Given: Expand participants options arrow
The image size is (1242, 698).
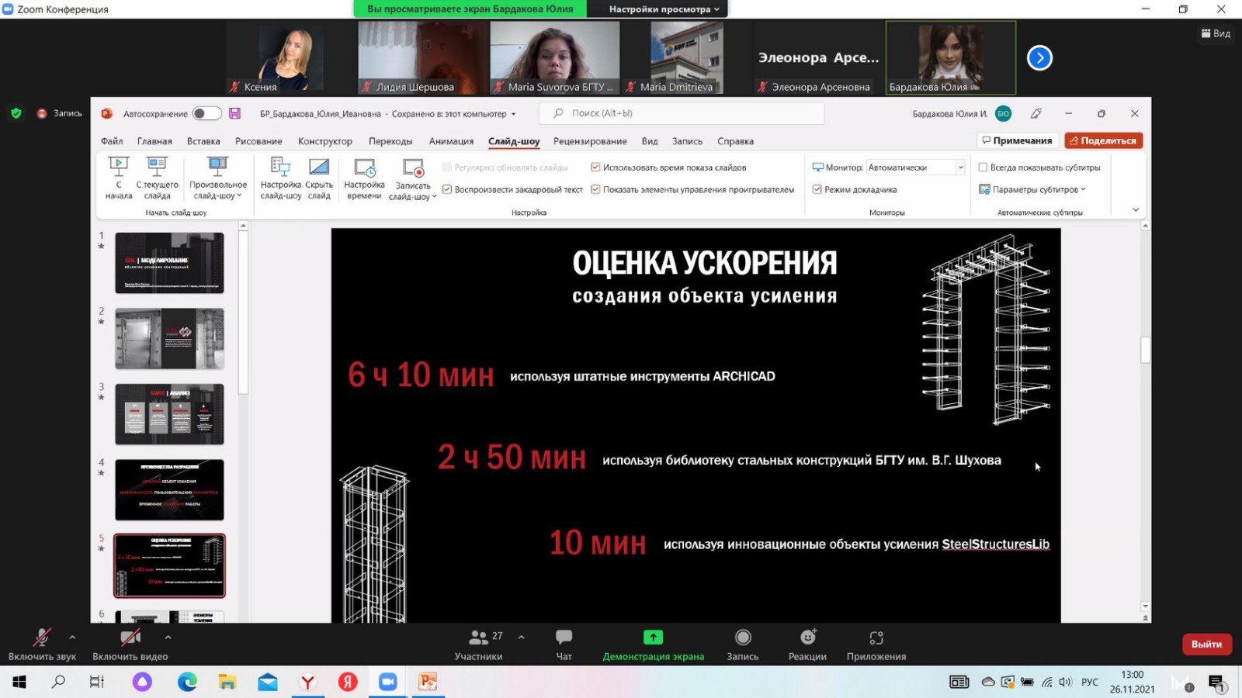Looking at the screenshot, I should (521, 638).
